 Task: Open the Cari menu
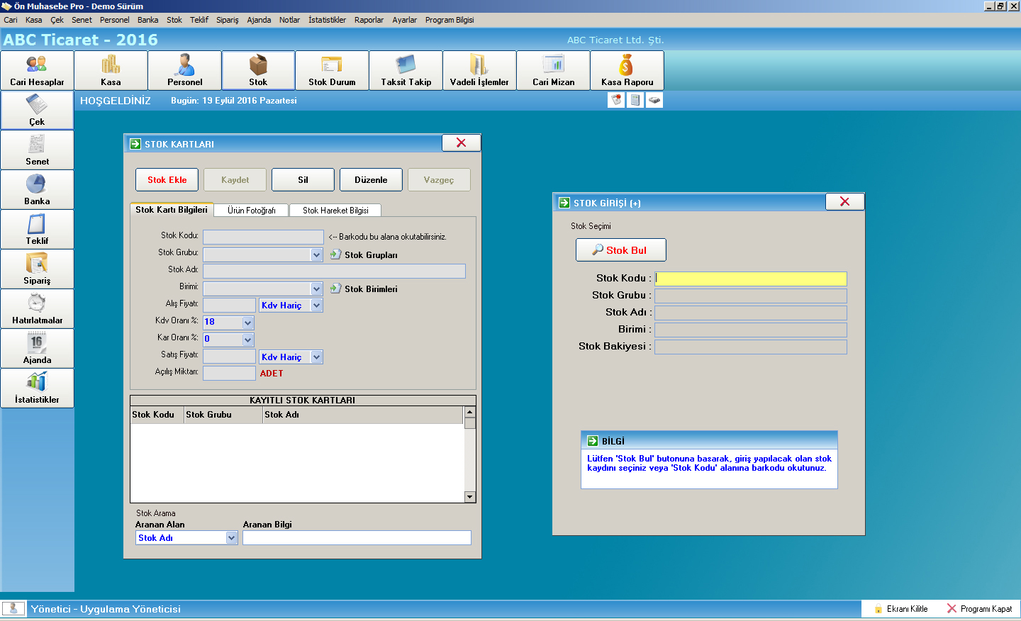click(11, 20)
